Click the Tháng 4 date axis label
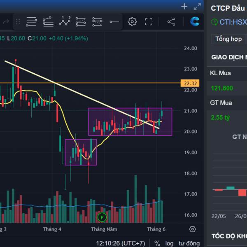This screenshot has width=247, height=247. (x=52, y=229)
